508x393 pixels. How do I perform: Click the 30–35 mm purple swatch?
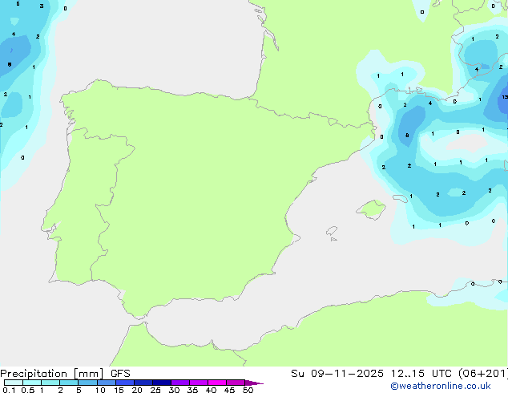(180, 383)
